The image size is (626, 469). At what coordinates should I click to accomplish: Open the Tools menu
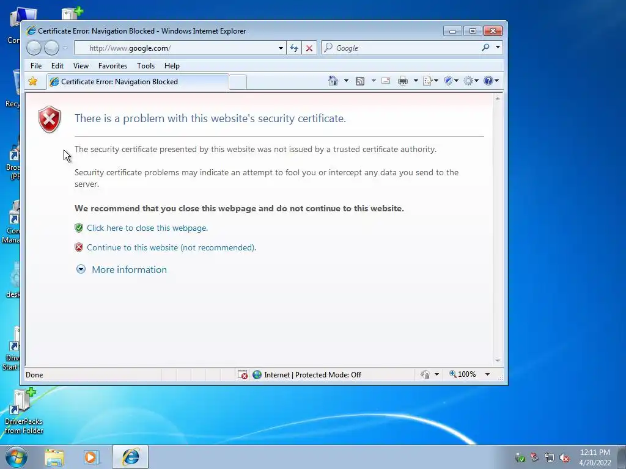pos(145,66)
